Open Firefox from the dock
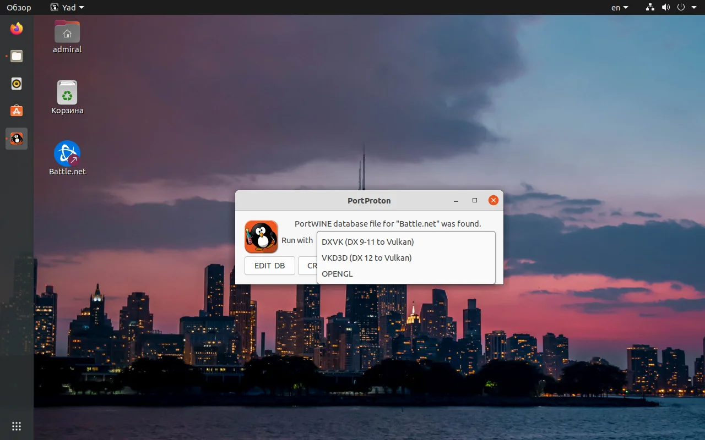 click(x=17, y=28)
